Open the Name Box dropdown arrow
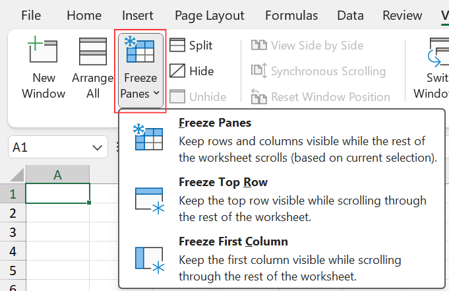 pos(98,147)
